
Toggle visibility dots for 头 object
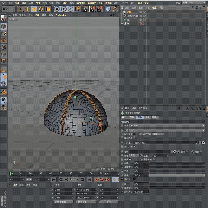click(143, 23)
